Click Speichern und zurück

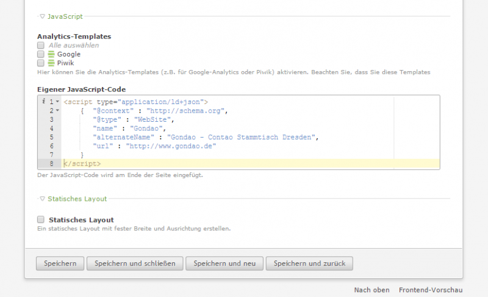pos(309,264)
